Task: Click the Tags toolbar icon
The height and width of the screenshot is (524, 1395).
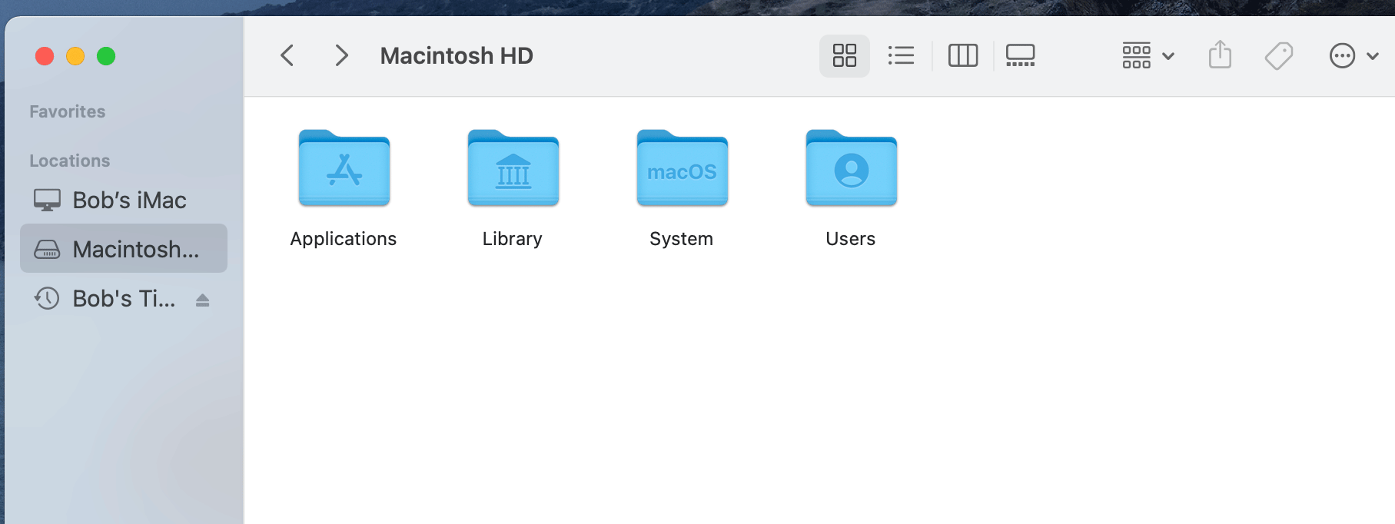Action: coord(1279,55)
